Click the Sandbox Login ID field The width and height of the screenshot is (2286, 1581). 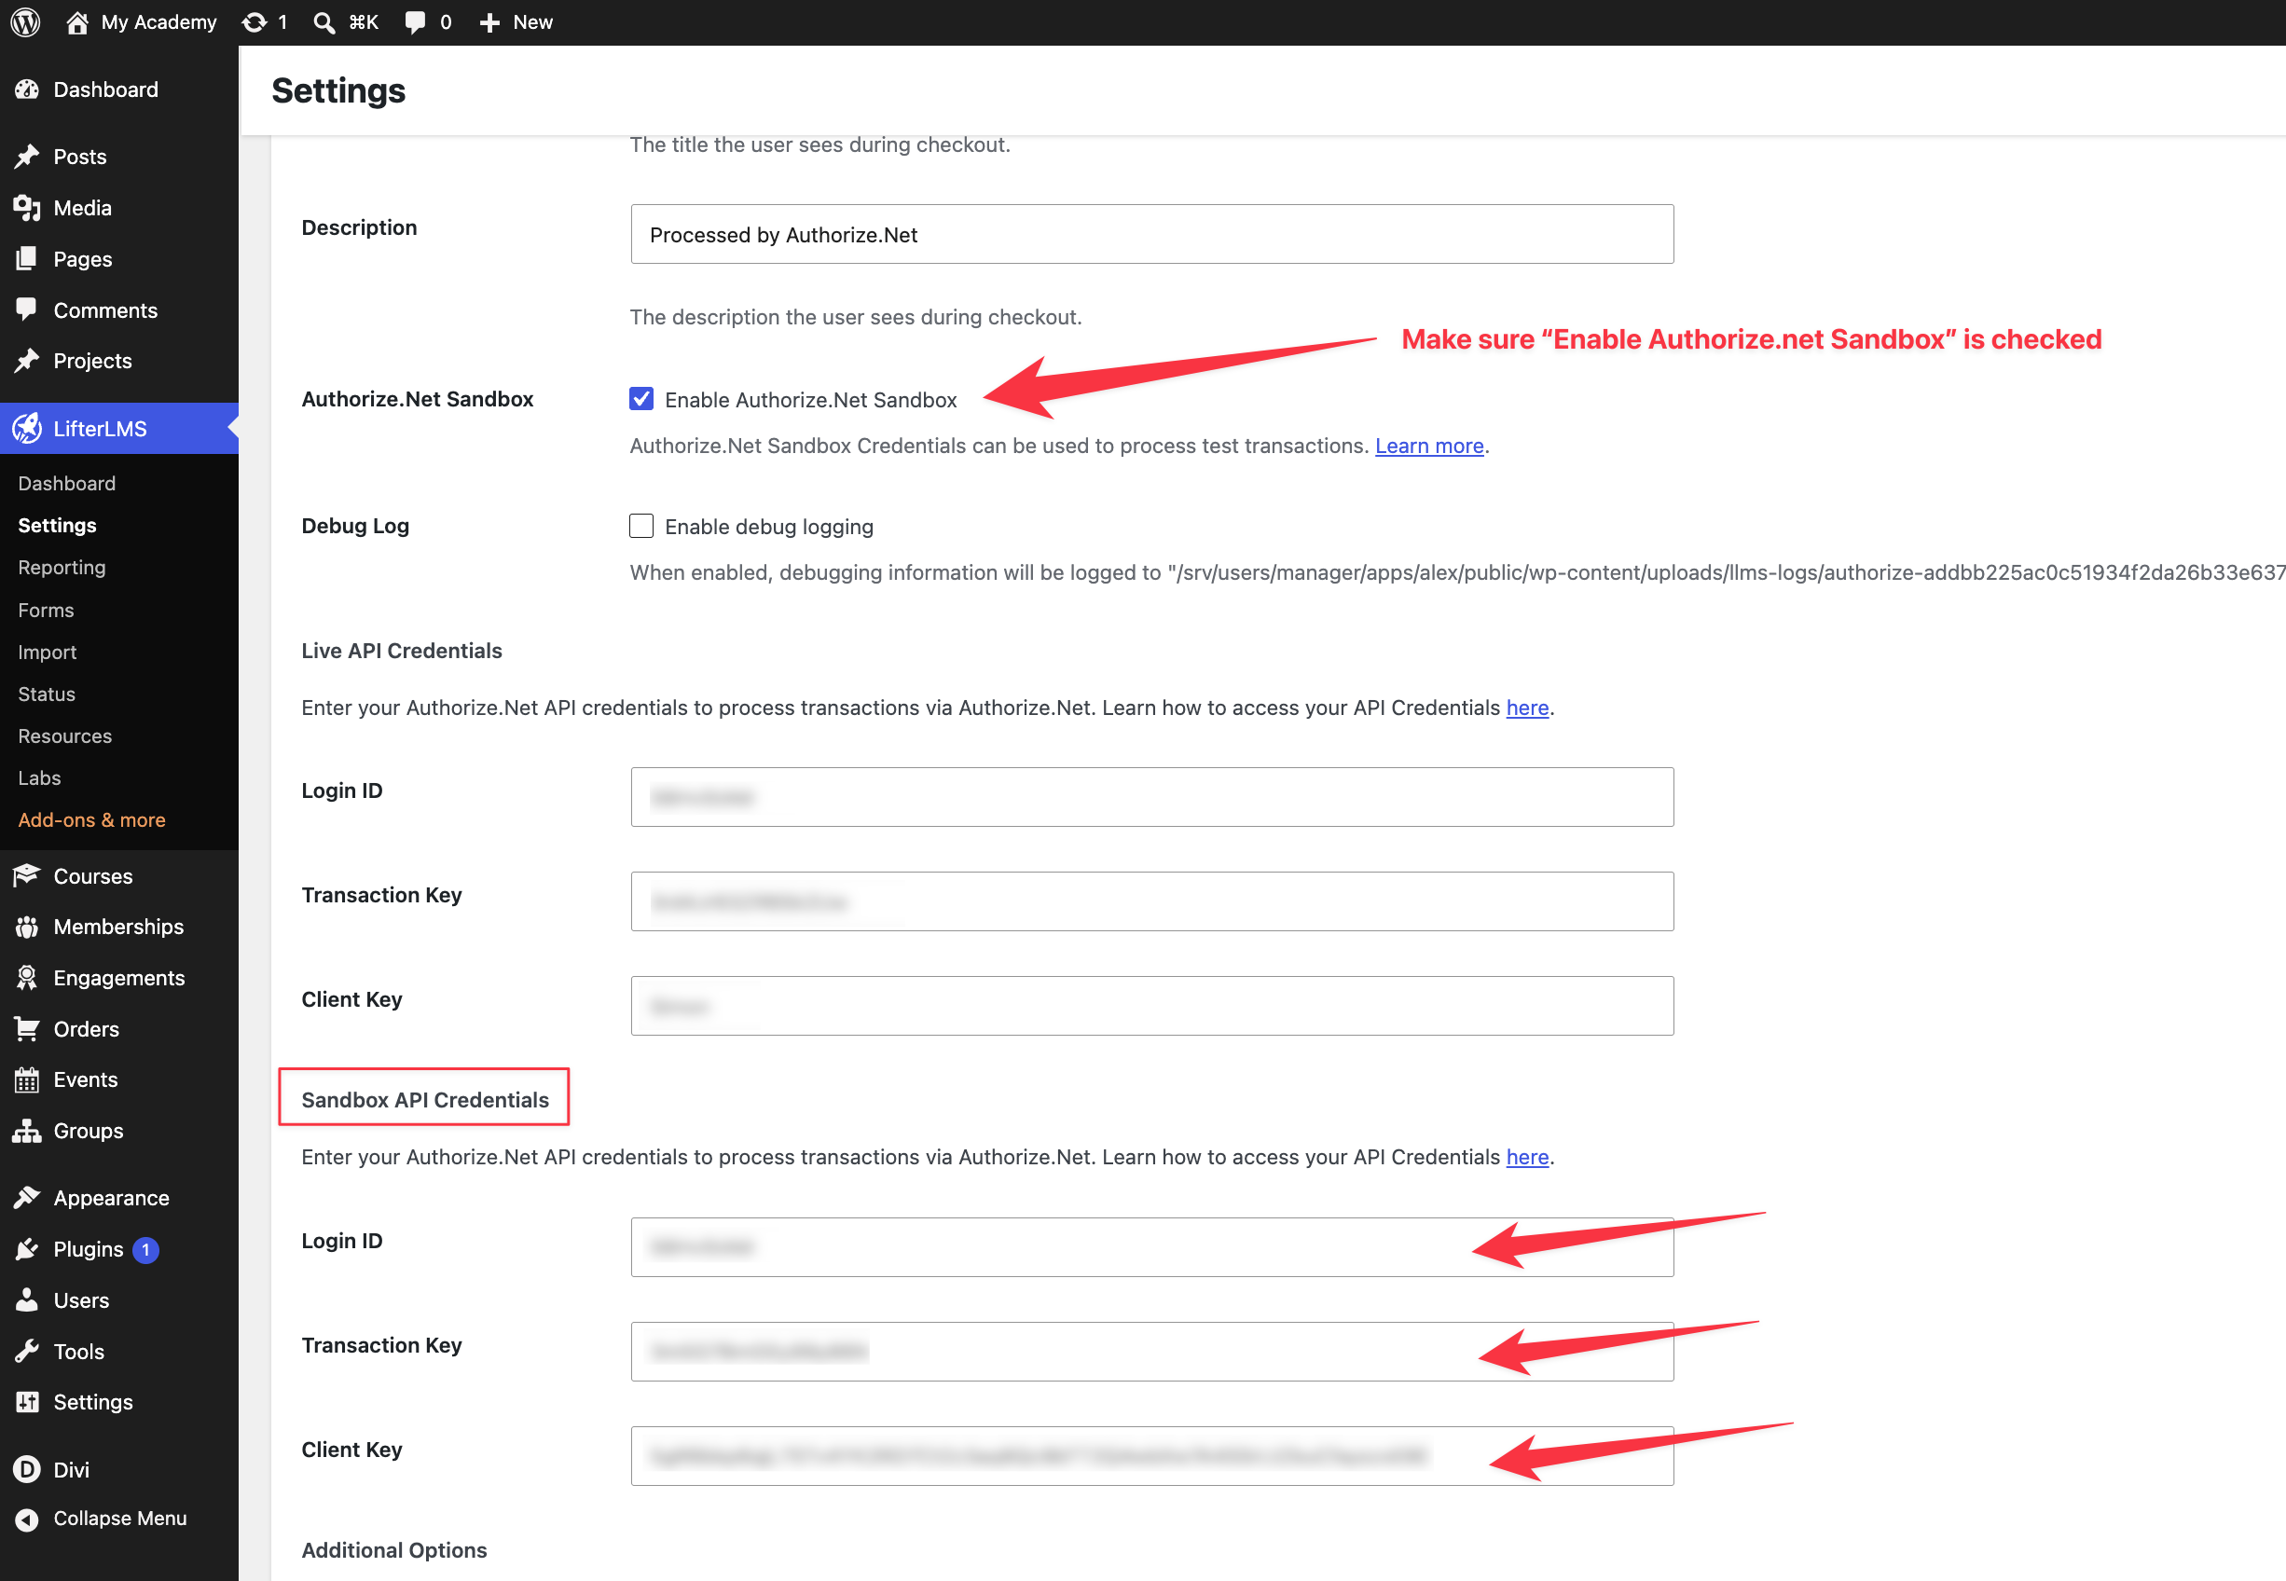tap(1150, 1246)
